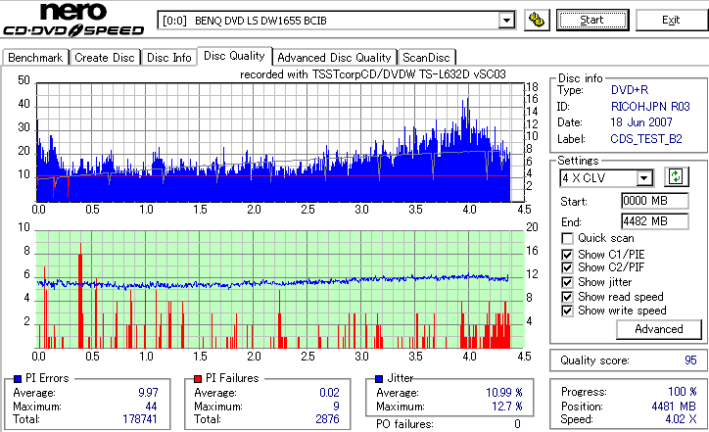This screenshot has height=432, width=709.
Task: Click the disc ID text RICOHJPN R03
Action: coord(650,107)
